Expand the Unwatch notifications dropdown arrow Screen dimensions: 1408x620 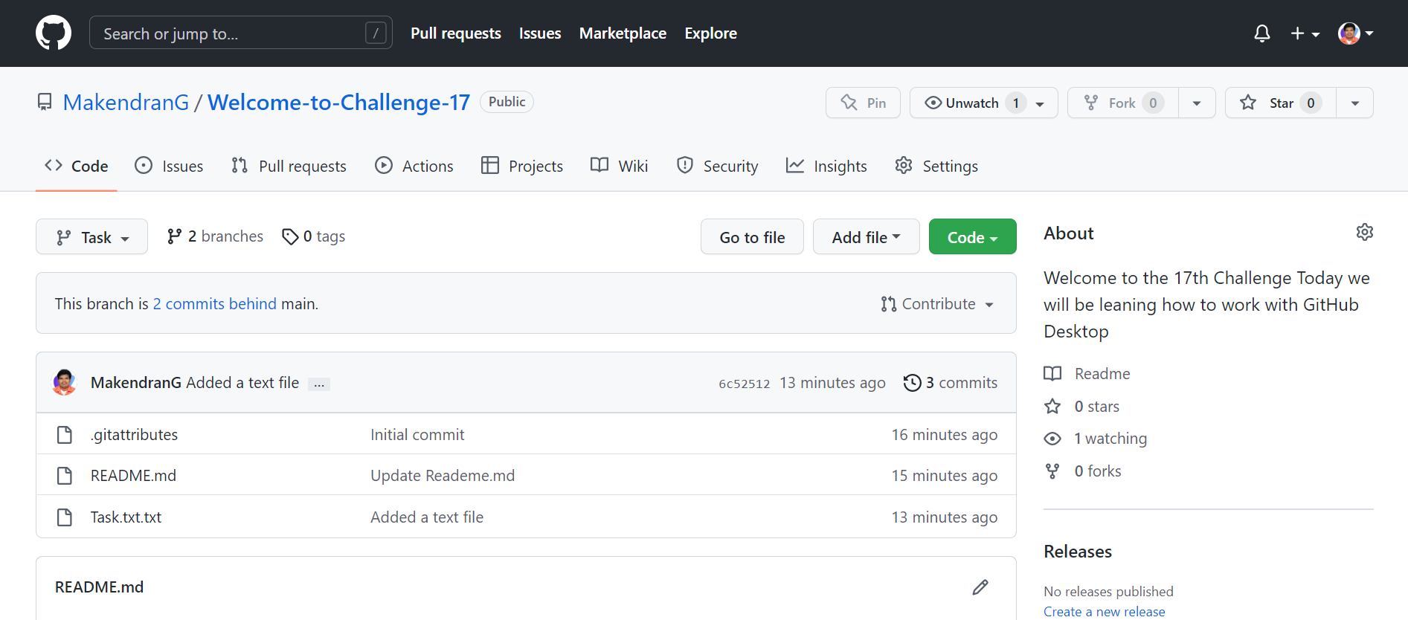[x=1041, y=103]
